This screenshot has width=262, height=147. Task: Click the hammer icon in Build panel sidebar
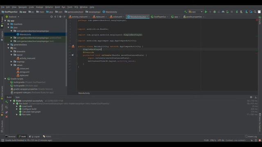pyautogui.click(x=7, y=102)
